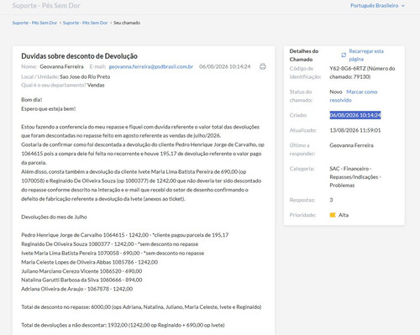Click Detalhes do Chamado panel heading

tap(304, 55)
